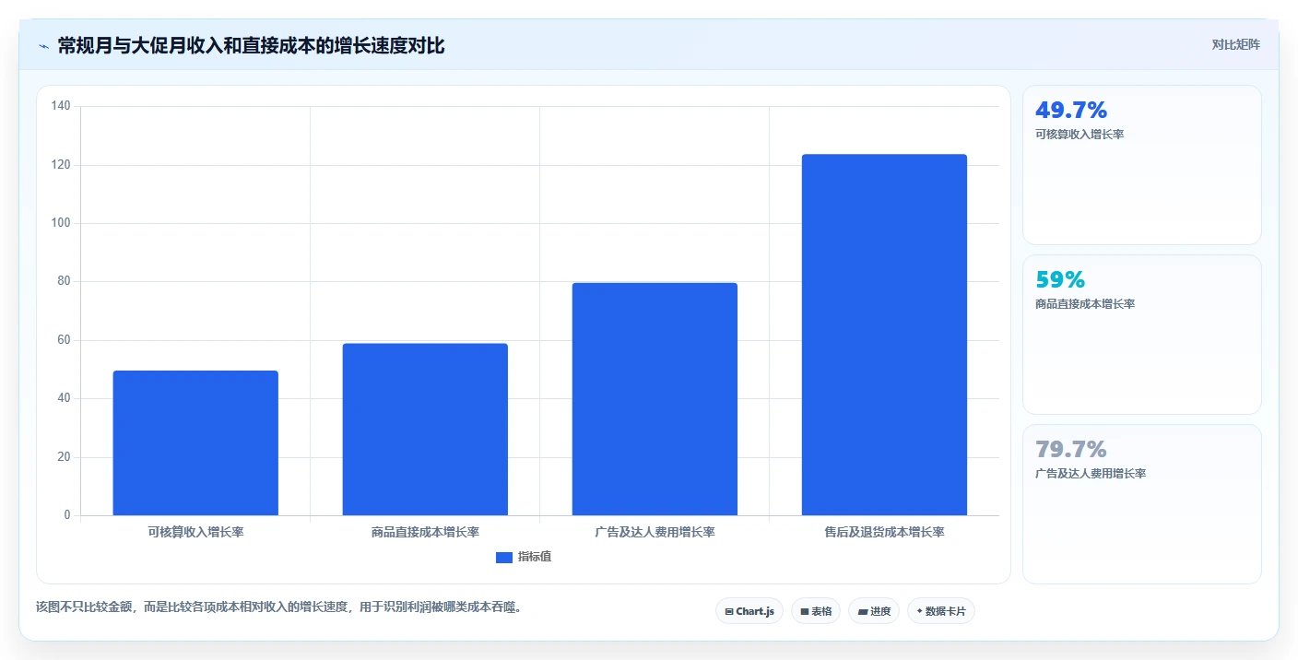Click the y-axis value 140
1298x660 pixels.
click(61, 106)
